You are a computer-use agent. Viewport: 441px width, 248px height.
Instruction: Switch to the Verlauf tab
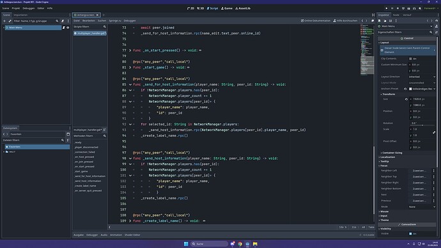[407, 15]
